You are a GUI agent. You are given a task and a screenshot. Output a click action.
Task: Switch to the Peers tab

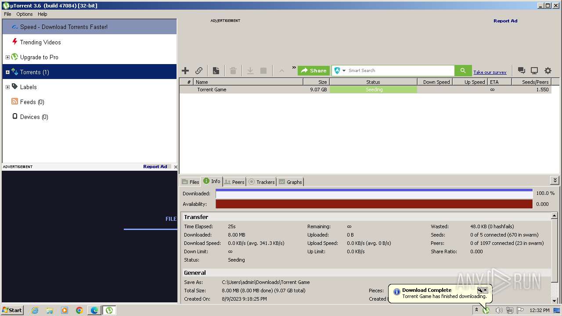pos(234,182)
